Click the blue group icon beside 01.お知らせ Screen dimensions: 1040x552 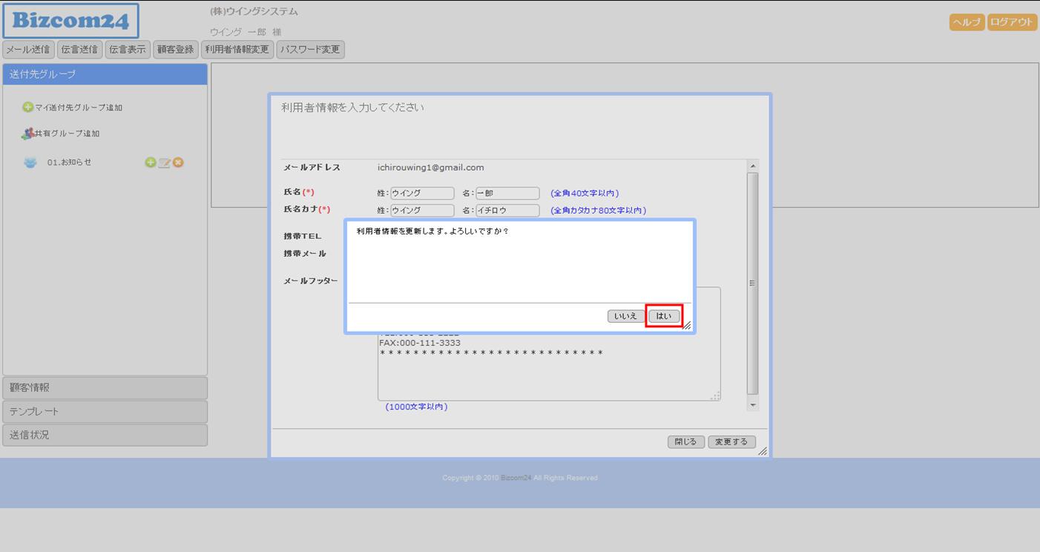tap(30, 162)
